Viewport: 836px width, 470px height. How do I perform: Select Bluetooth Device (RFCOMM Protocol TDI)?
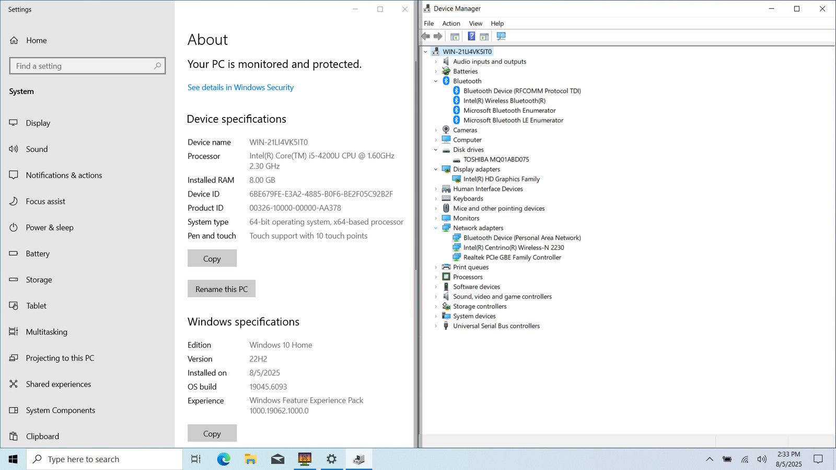tap(522, 91)
